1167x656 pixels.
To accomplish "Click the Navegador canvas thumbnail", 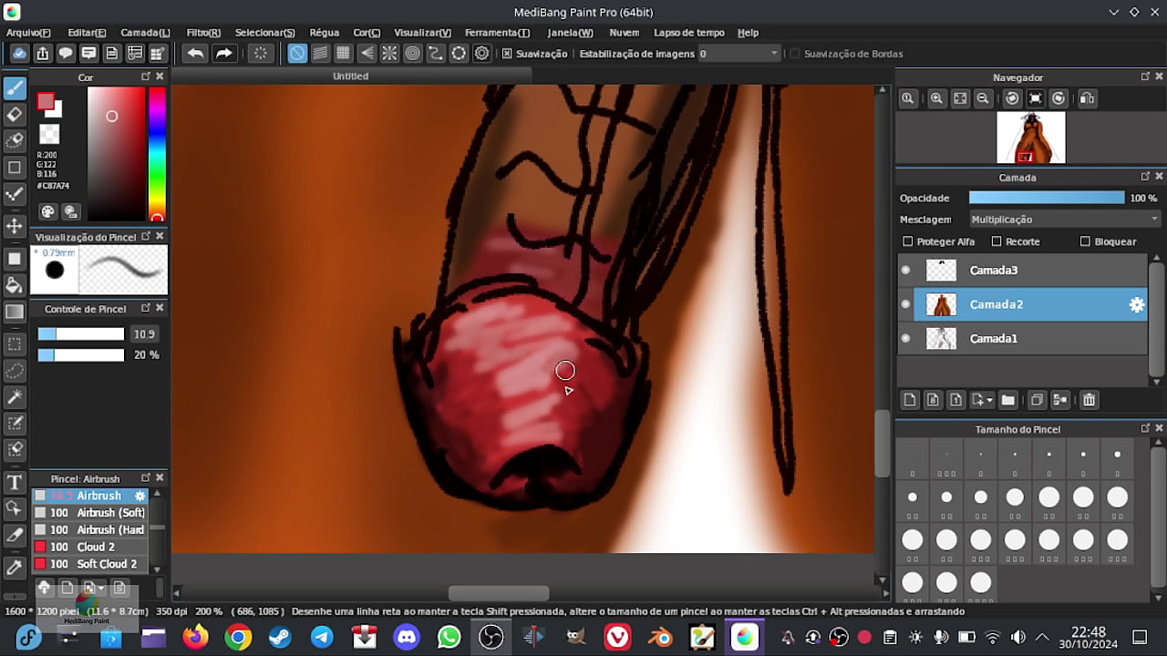I will (x=1030, y=138).
